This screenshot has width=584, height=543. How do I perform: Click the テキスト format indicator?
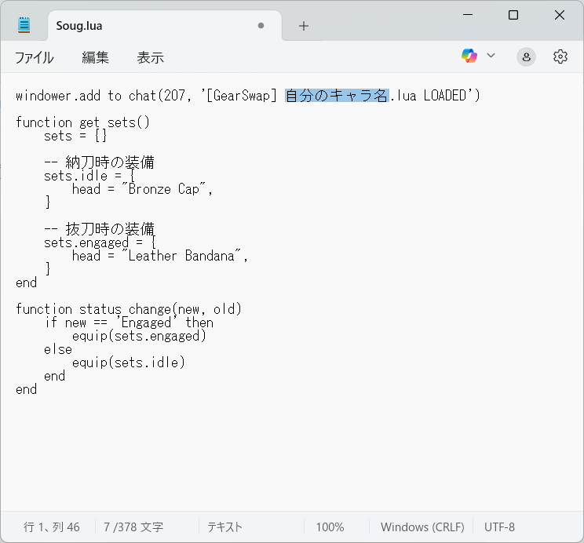(224, 527)
